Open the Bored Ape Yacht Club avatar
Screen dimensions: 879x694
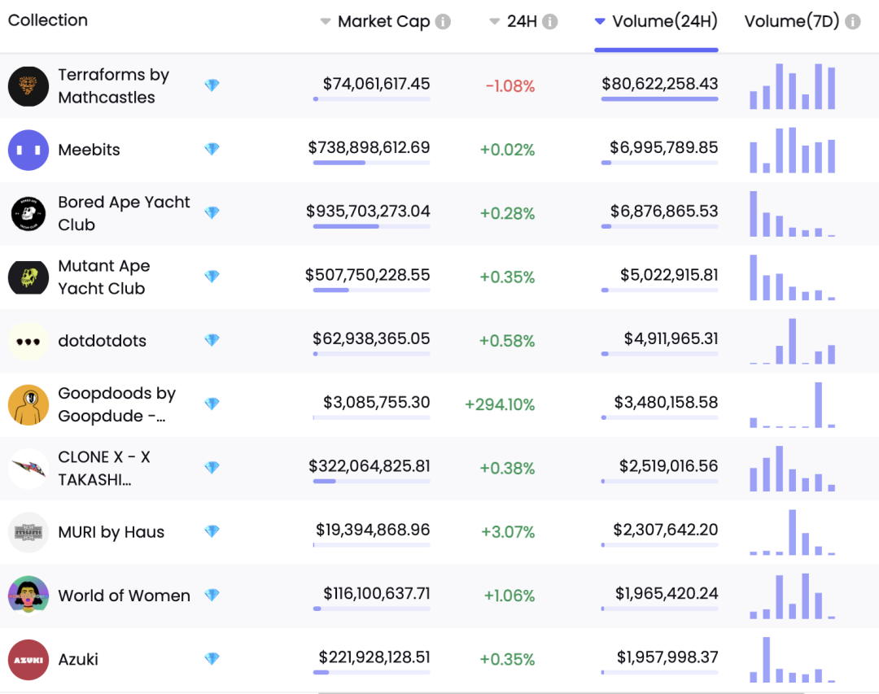[28, 214]
